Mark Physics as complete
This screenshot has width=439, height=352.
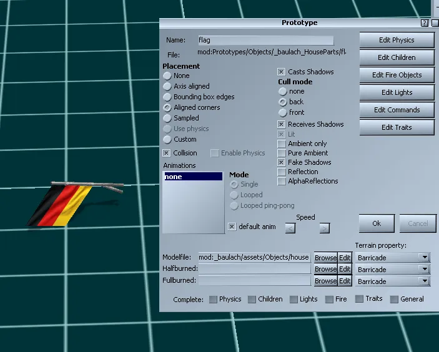pos(213,300)
